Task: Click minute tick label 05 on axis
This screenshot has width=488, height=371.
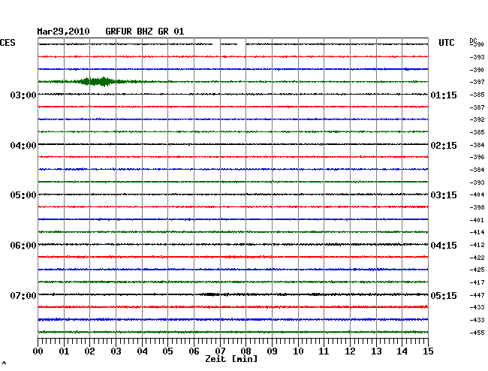Action: (x=167, y=351)
